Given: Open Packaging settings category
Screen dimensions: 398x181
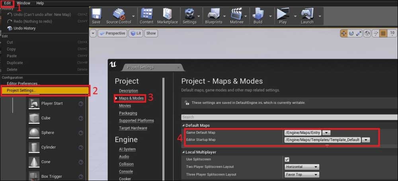Looking at the screenshot, I should (x=128, y=113).
